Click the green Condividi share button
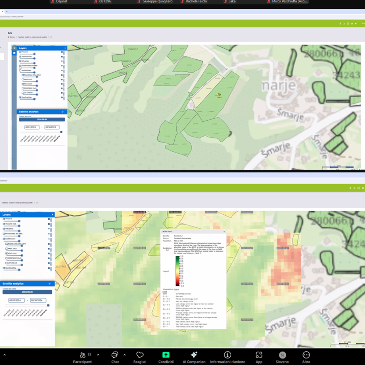The height and width of the screenshot is (365, 365). [166, 357]
